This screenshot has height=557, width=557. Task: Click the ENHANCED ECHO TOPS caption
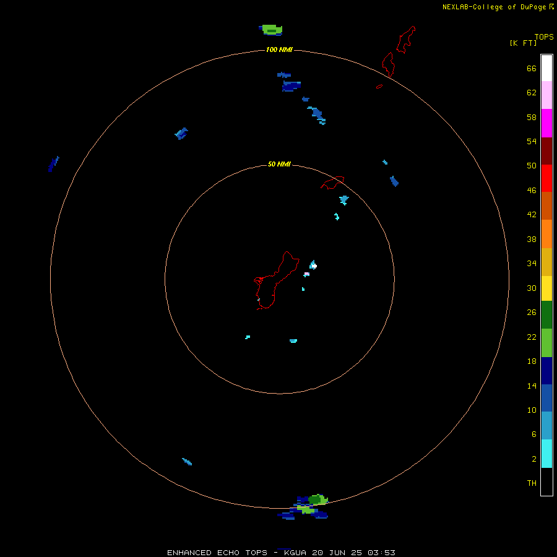pos(217,553)
